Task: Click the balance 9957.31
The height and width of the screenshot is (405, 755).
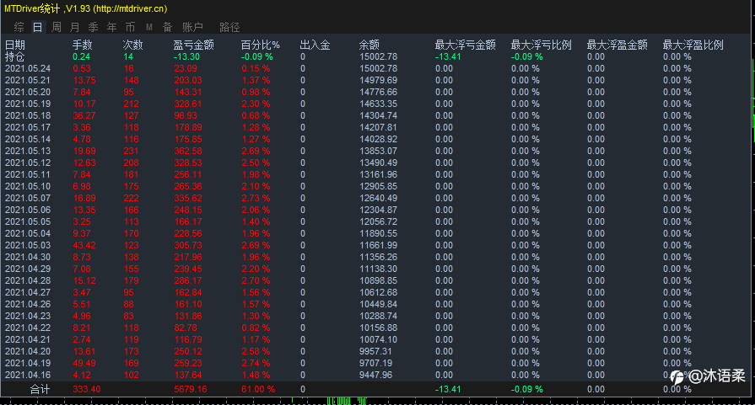Action: (376, 351)
